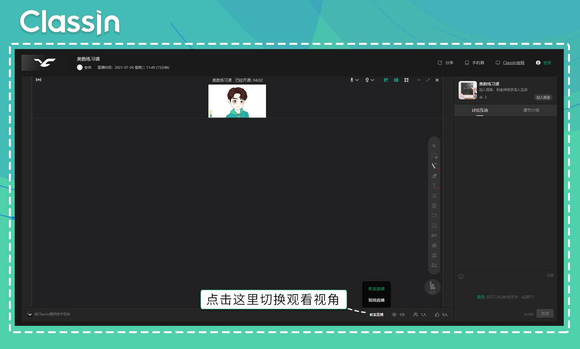
Task: Click the teacher 老师 avatar under title
Action: [x=80, y=67]
